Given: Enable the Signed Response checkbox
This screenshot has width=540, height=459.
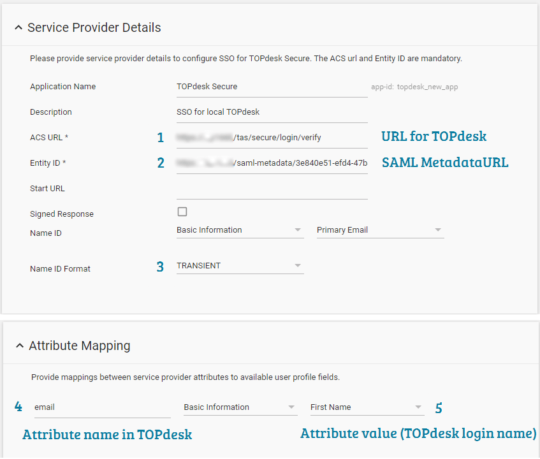Looking at the screenshot, I should point(182,211).
